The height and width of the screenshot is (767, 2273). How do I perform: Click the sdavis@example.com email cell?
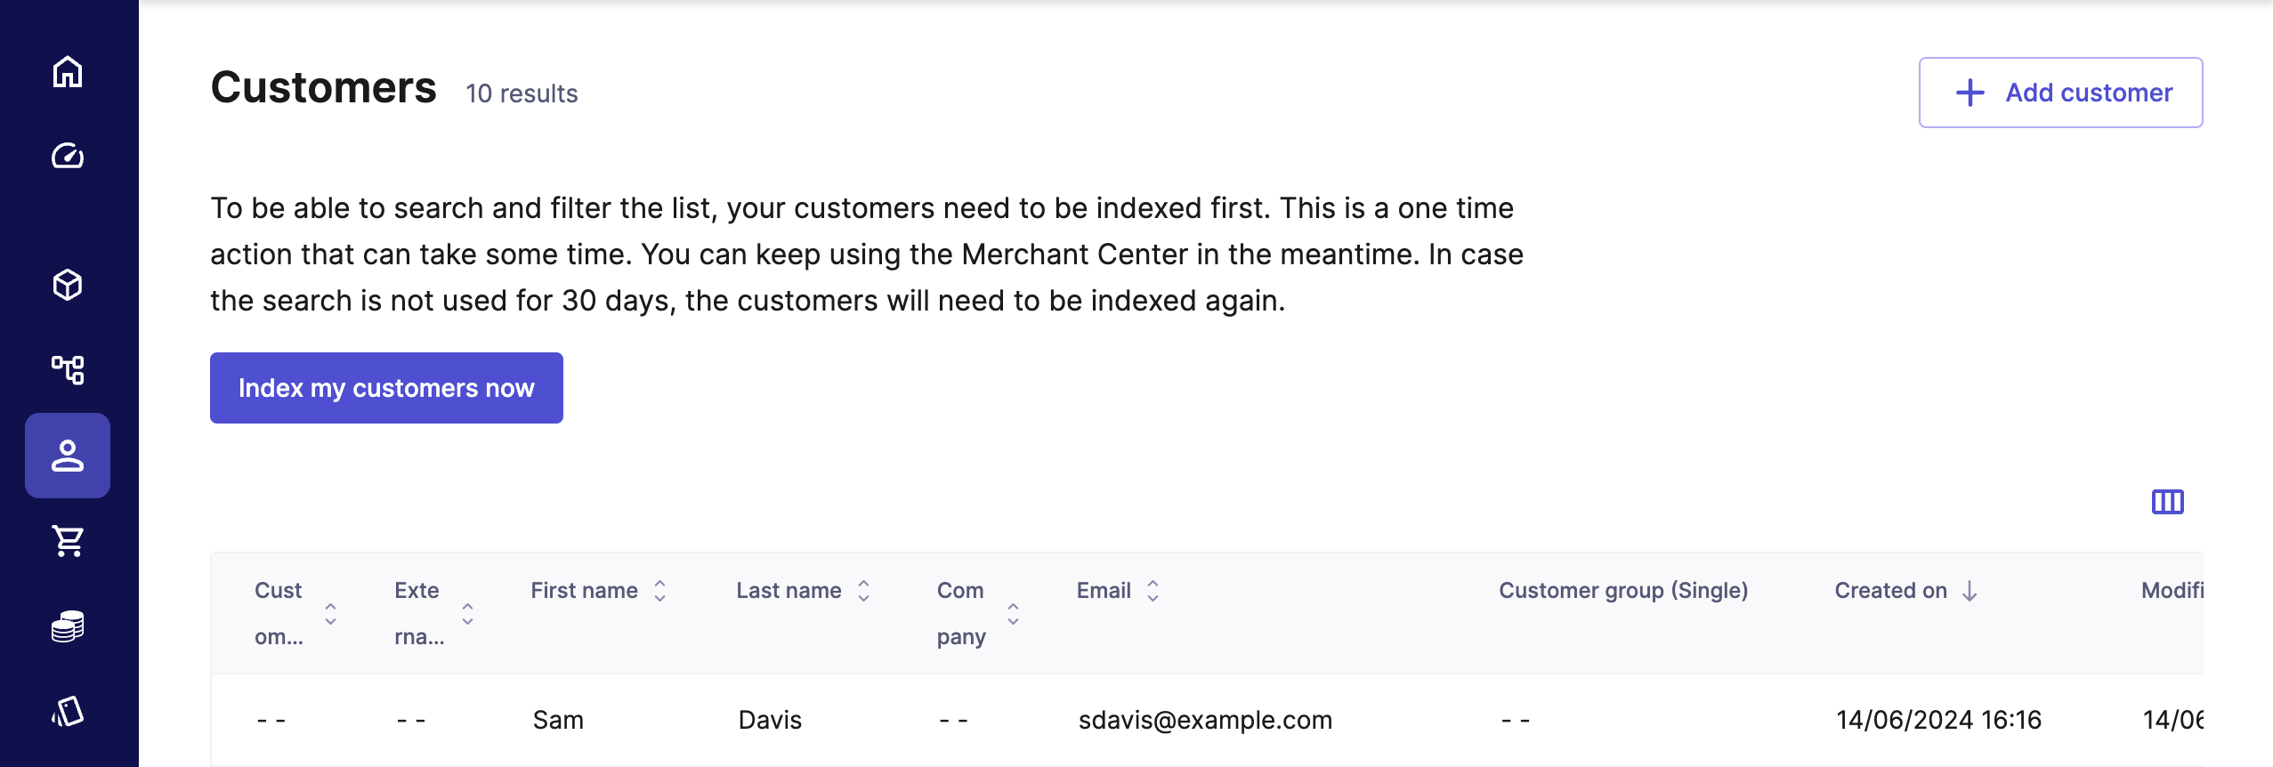tap(1205, 720)
